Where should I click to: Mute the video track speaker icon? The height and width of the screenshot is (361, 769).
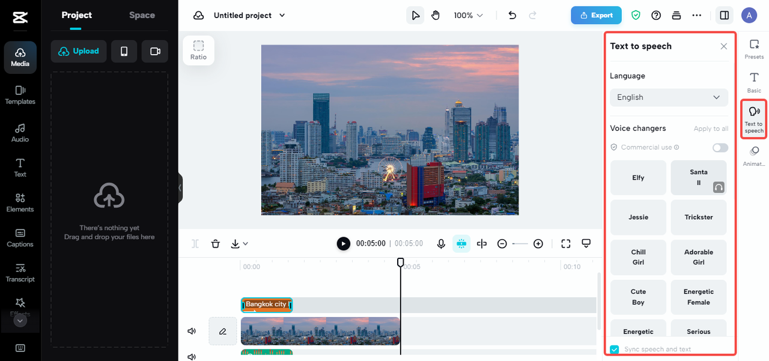tap(192, 331)
